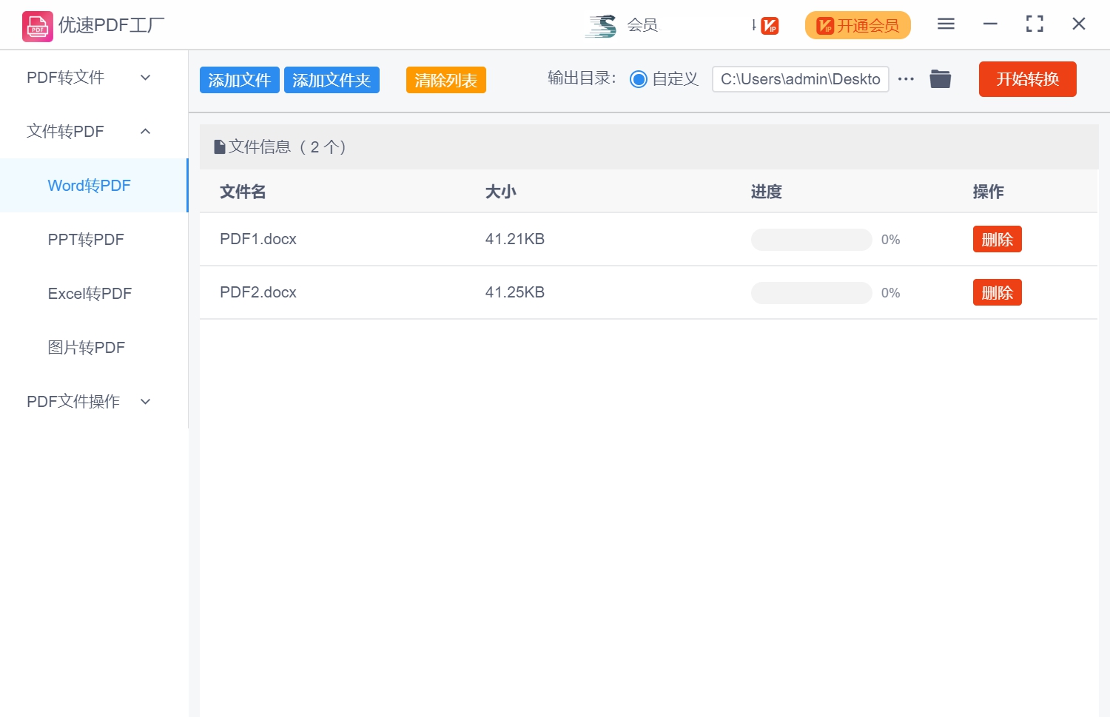The image size is (1110, 717).
Task: Delete the PDF2.docx file entry
Action: click(997, 292)
